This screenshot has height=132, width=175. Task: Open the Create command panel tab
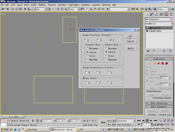[x=147, y=14]
